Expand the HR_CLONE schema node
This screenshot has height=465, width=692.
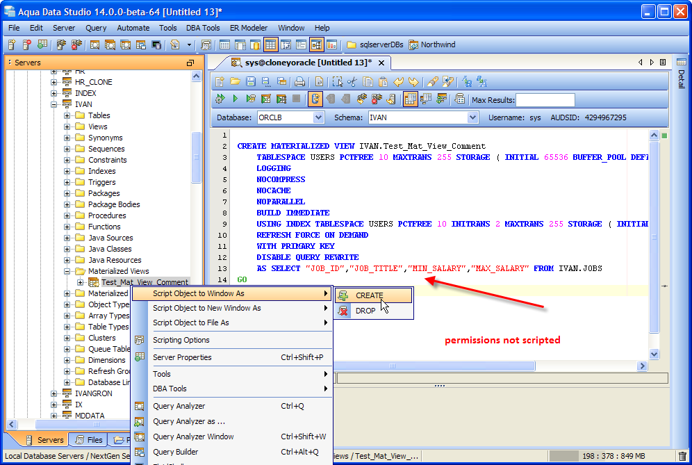(x=53, y=82)
